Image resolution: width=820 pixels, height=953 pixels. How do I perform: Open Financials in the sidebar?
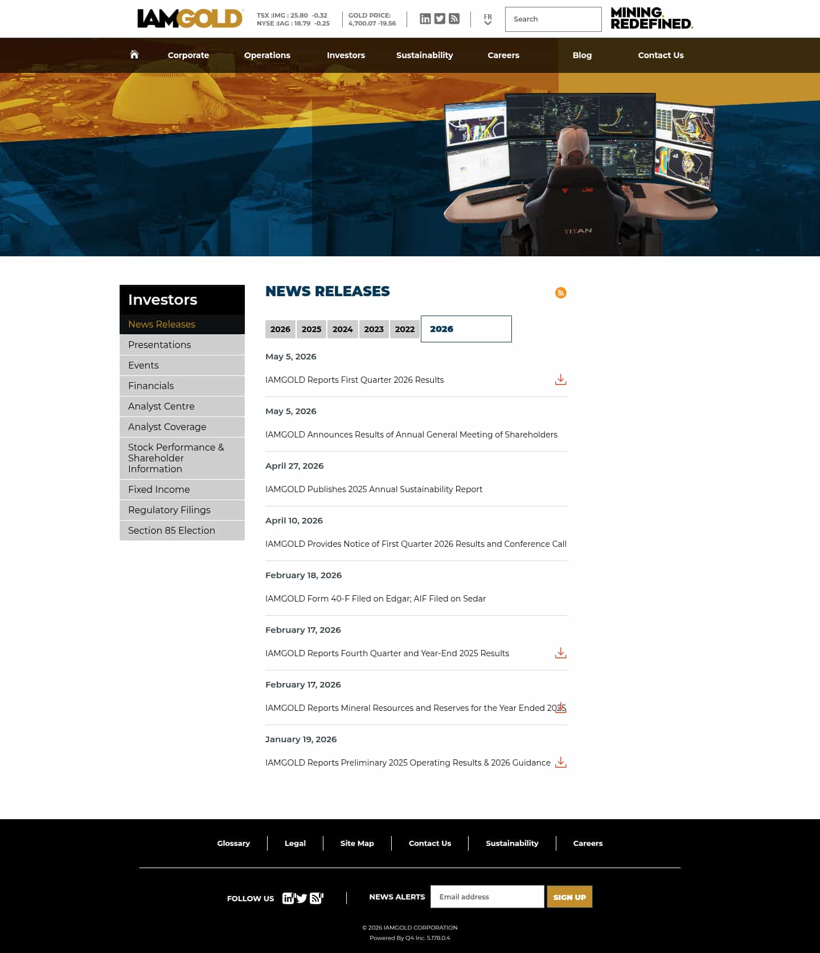[182, 386]
